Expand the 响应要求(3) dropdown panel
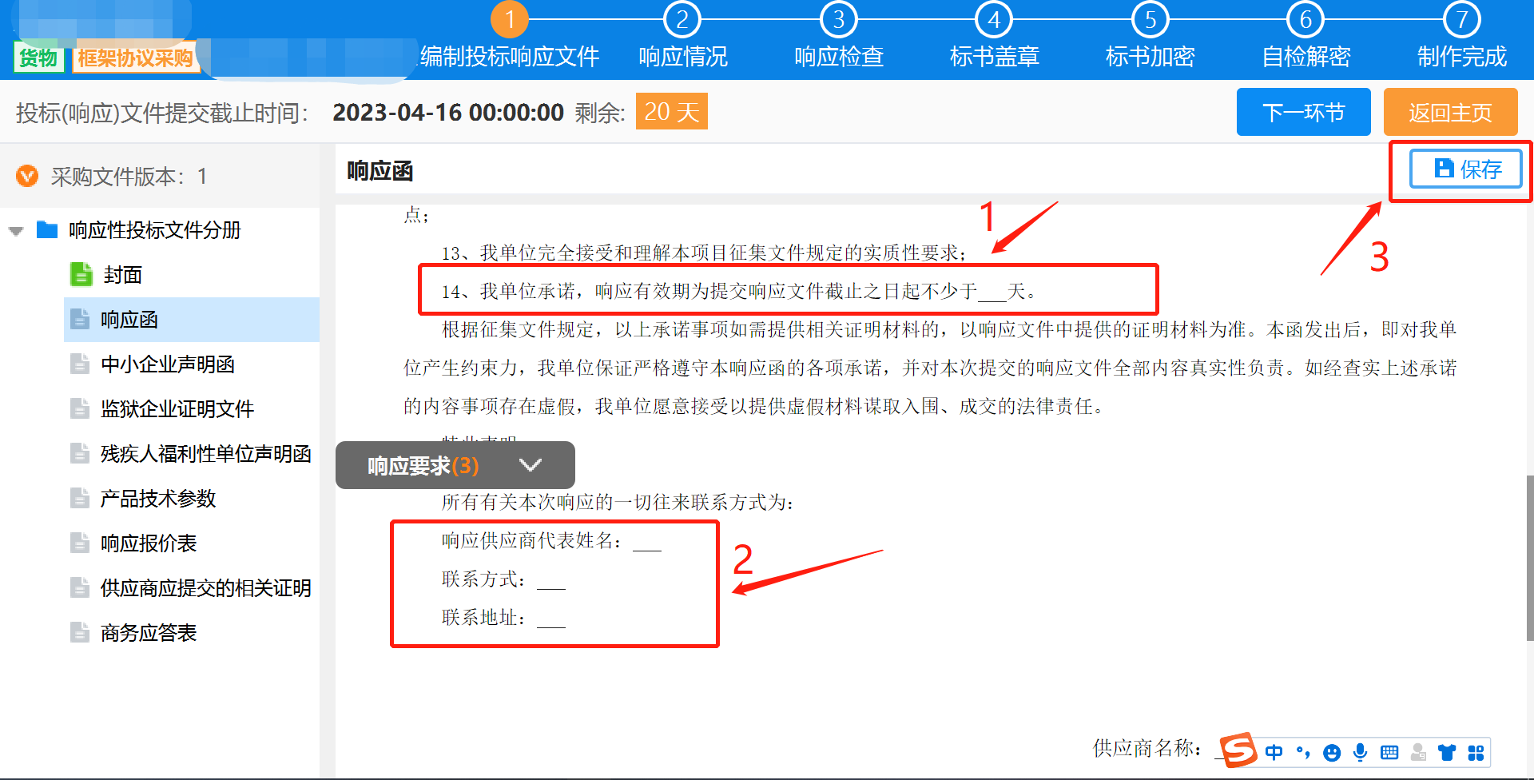 tap(455, 465)
